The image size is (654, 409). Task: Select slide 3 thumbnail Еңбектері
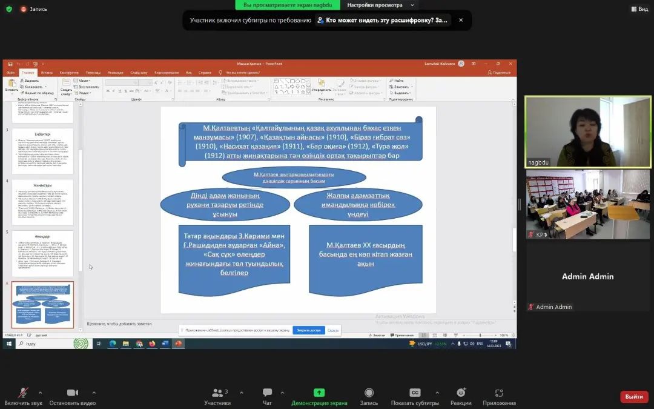pyautogui.click(x=42, y=151)
